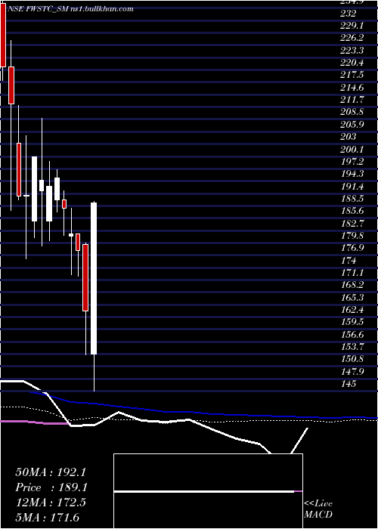Click the 145 price axis label
378x529 pixels.
pyautogui.click(x=349, y=384)
